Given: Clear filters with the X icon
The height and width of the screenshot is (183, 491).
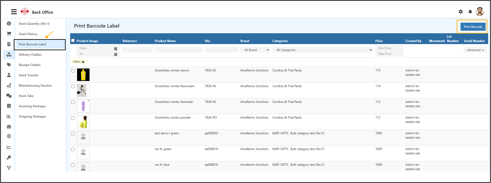Looking at the screenshot, I should (x=83, y=62).
